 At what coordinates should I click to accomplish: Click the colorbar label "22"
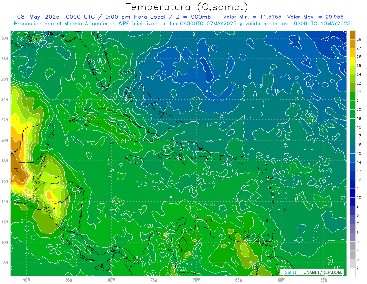[359, 92]
